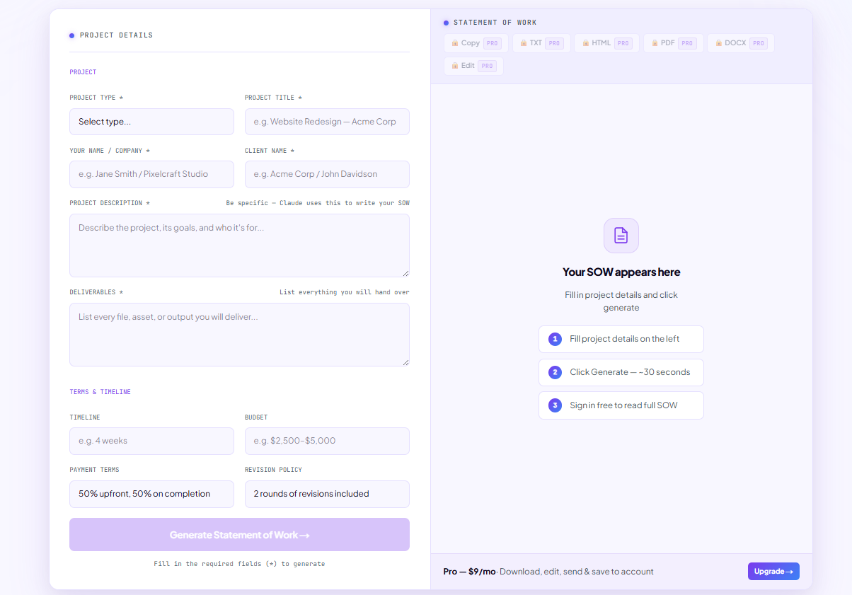Click the step 2 number badge
The height and width of the screenshot is (595, 852).
(x=555, y=372)
